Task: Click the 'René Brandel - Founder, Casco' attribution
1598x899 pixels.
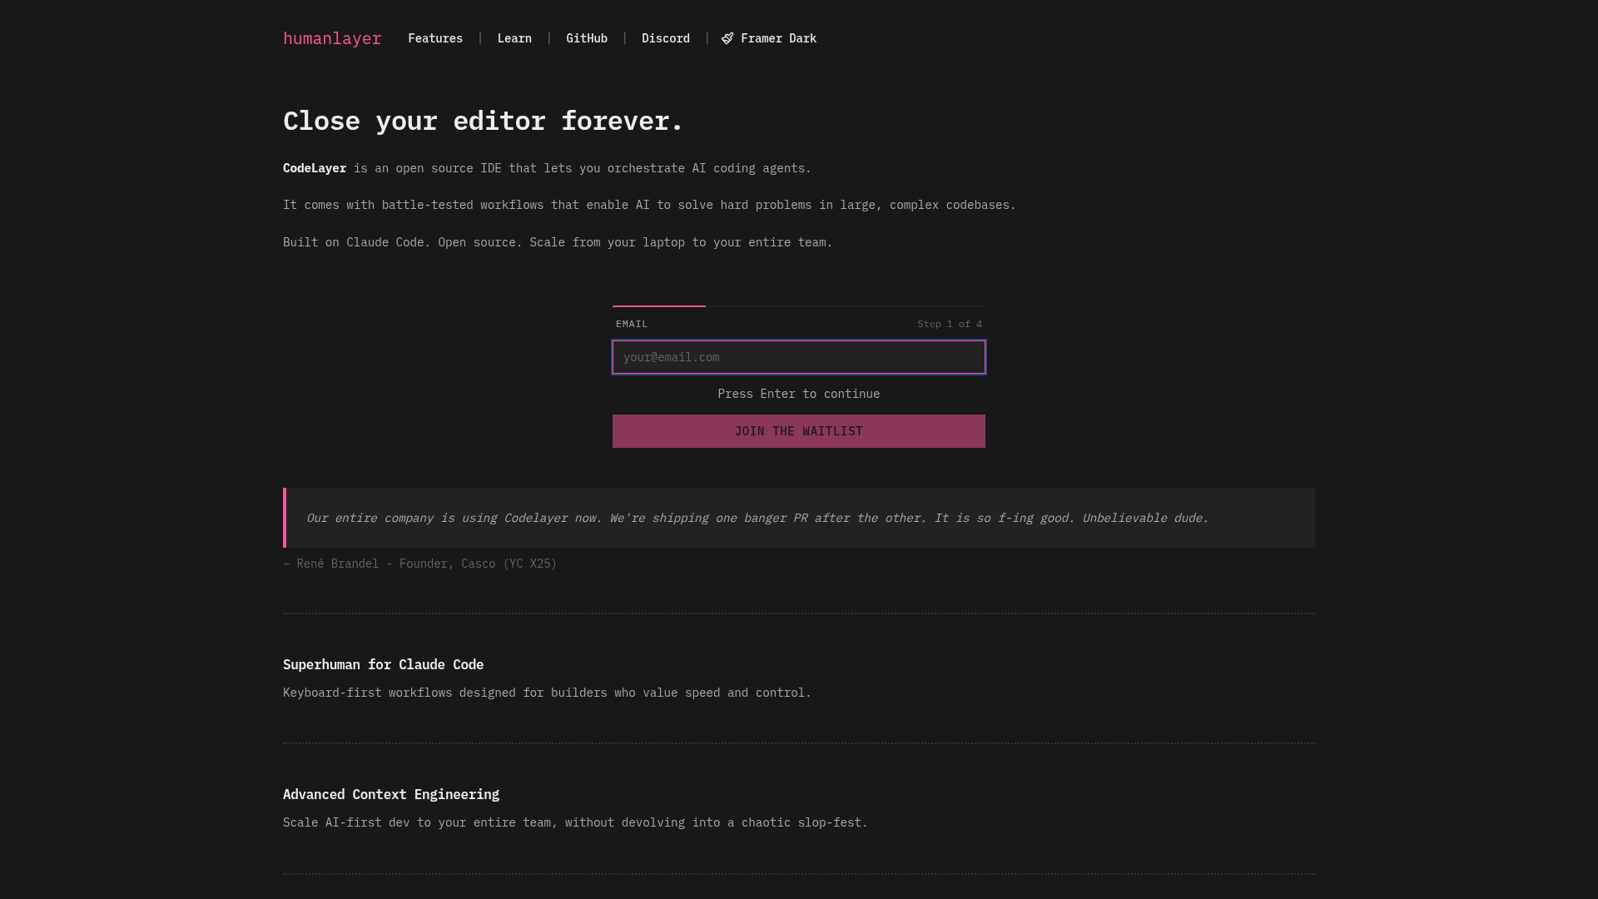Action: pos(420,564)
